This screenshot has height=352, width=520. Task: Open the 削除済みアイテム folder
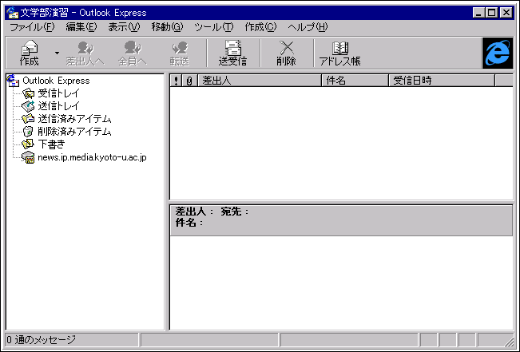pyautogui.click(x=73, y=132)
